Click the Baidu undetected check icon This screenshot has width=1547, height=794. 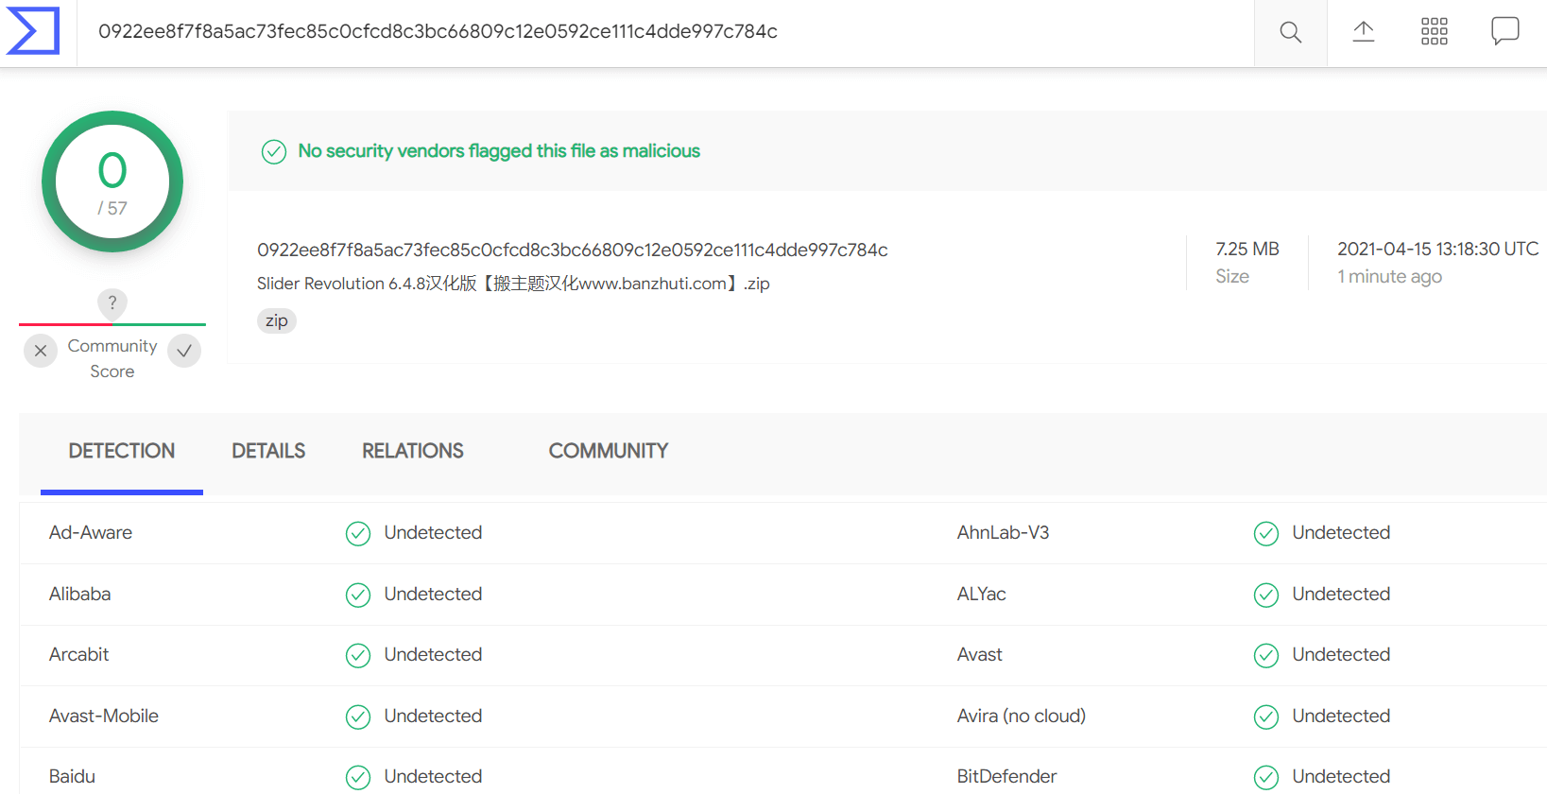358,778
